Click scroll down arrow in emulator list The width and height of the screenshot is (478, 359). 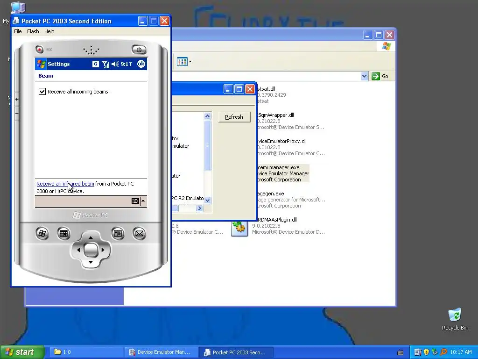(207, 200)
